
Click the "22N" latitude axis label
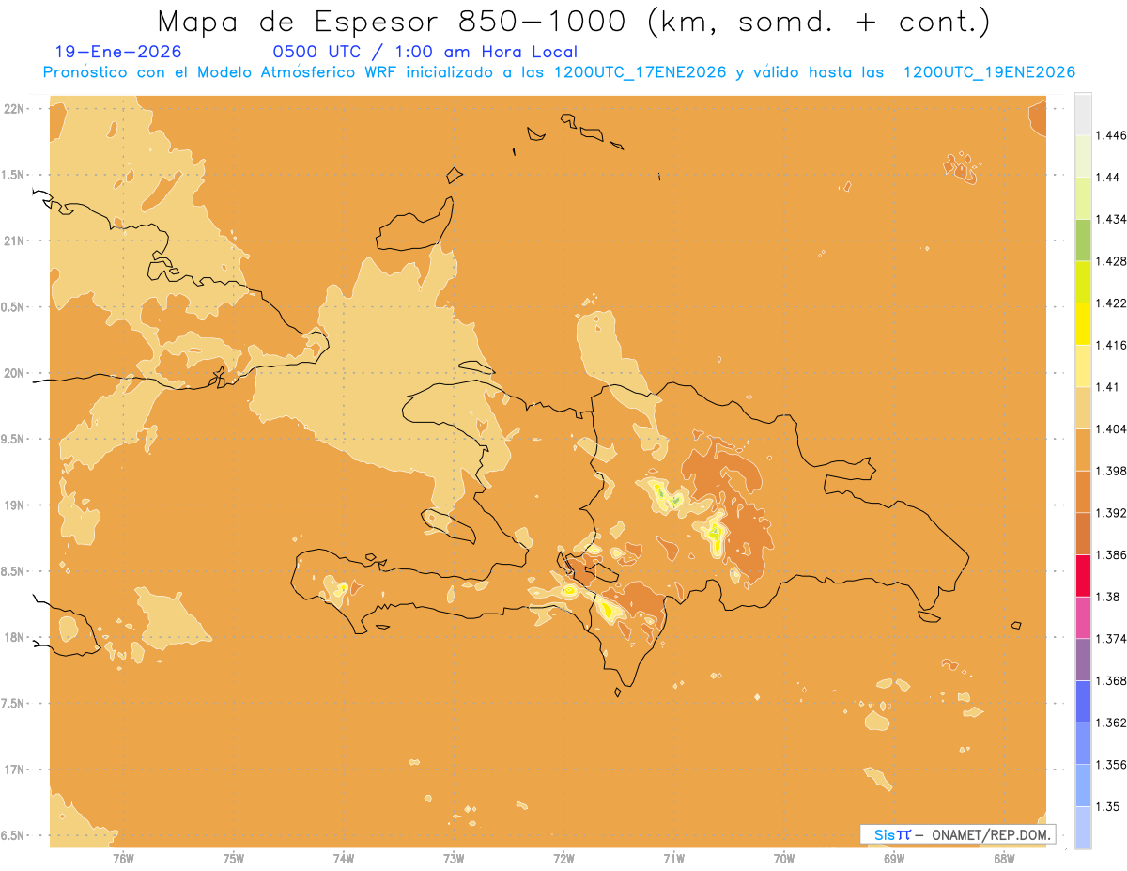13,109
